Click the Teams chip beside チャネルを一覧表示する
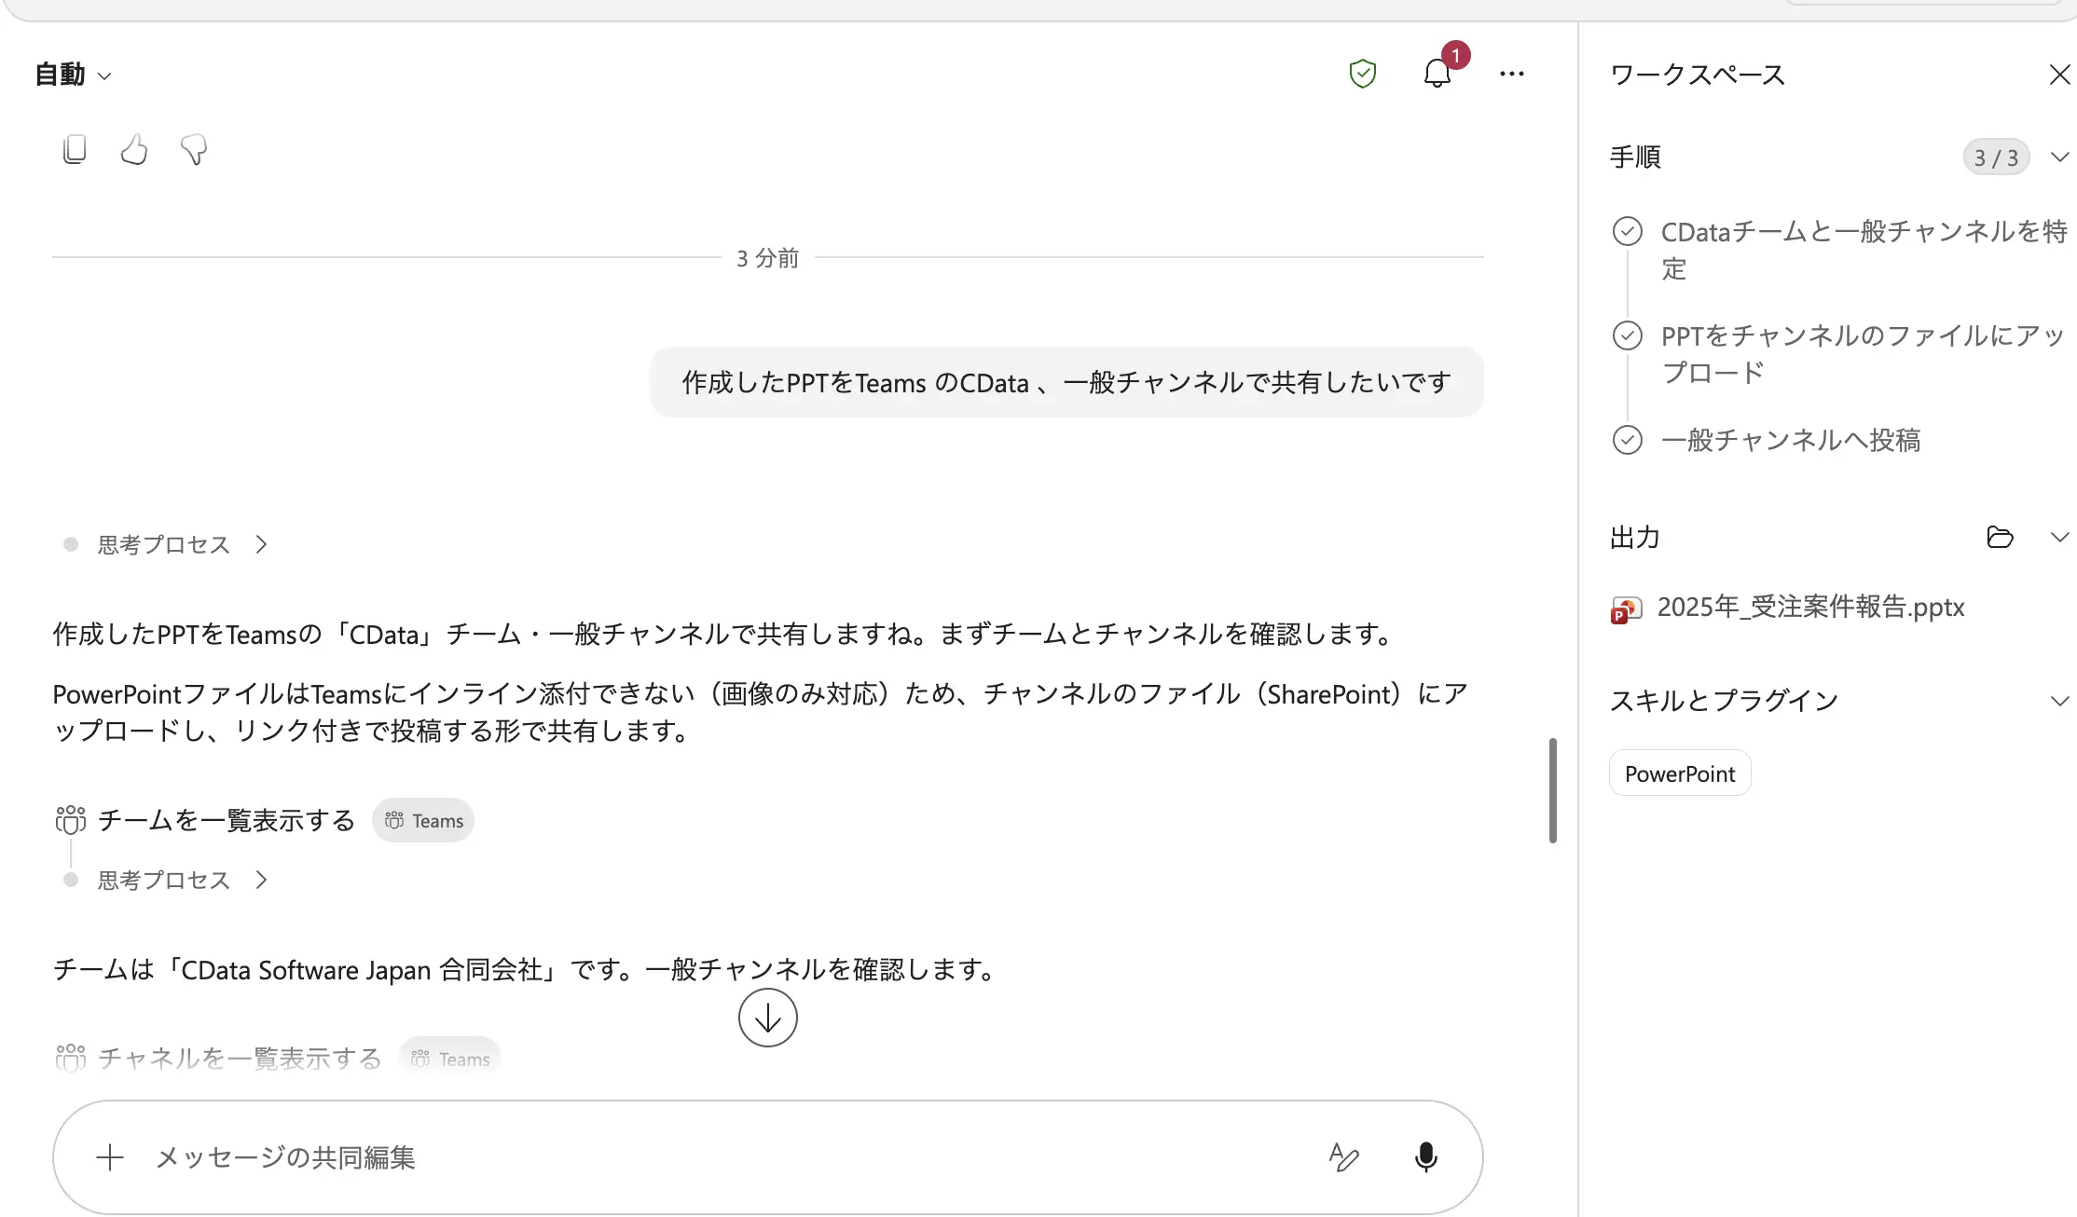Viewport: 2077px width, 1217px height. (449, 1059)
